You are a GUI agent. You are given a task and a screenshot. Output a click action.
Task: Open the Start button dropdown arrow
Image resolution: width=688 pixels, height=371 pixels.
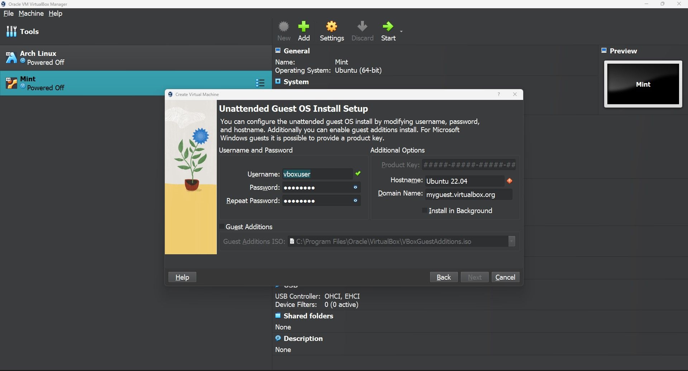401,32
